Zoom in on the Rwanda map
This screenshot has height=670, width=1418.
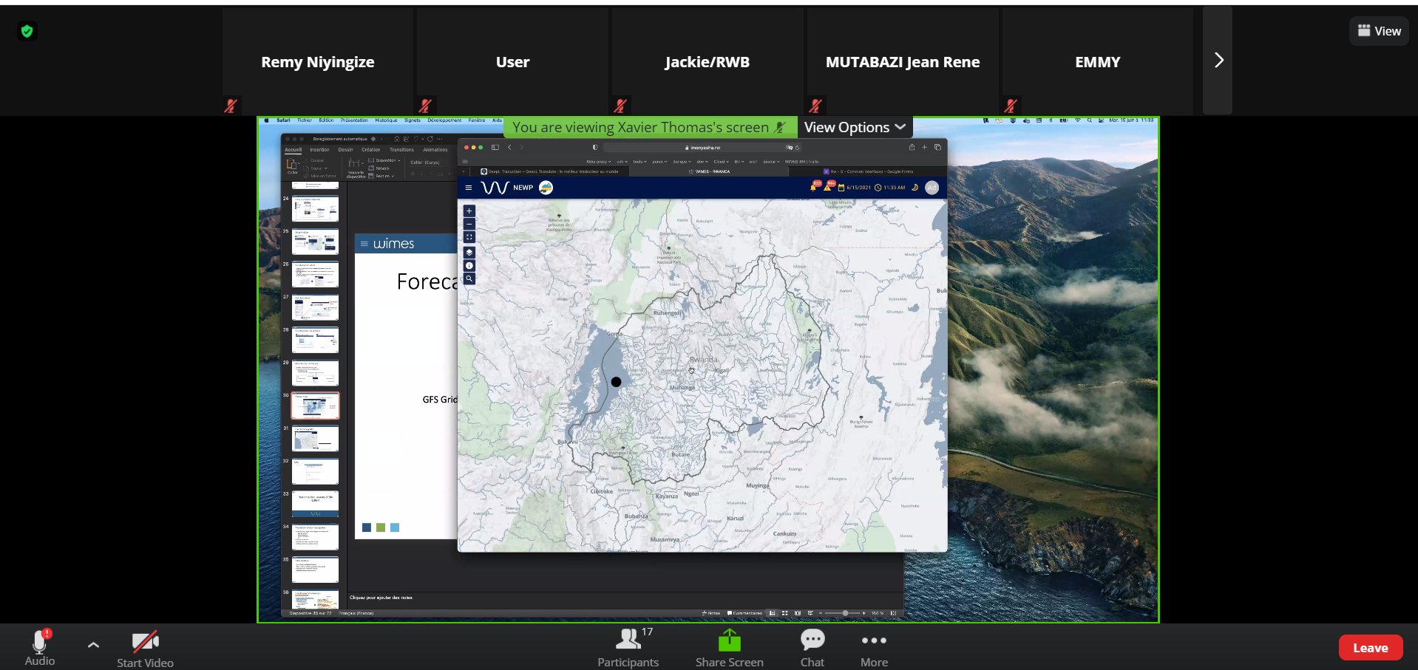pos(469,211)
